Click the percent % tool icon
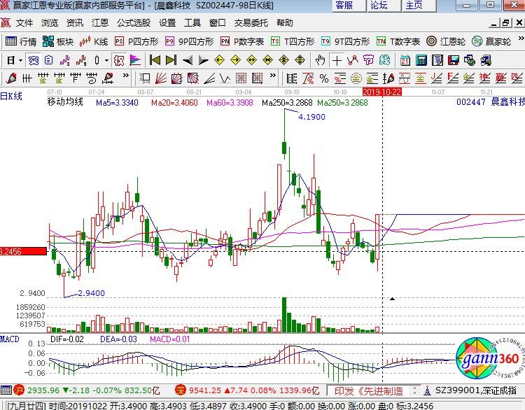Screen dimensions: 525x410 (324, 78)
